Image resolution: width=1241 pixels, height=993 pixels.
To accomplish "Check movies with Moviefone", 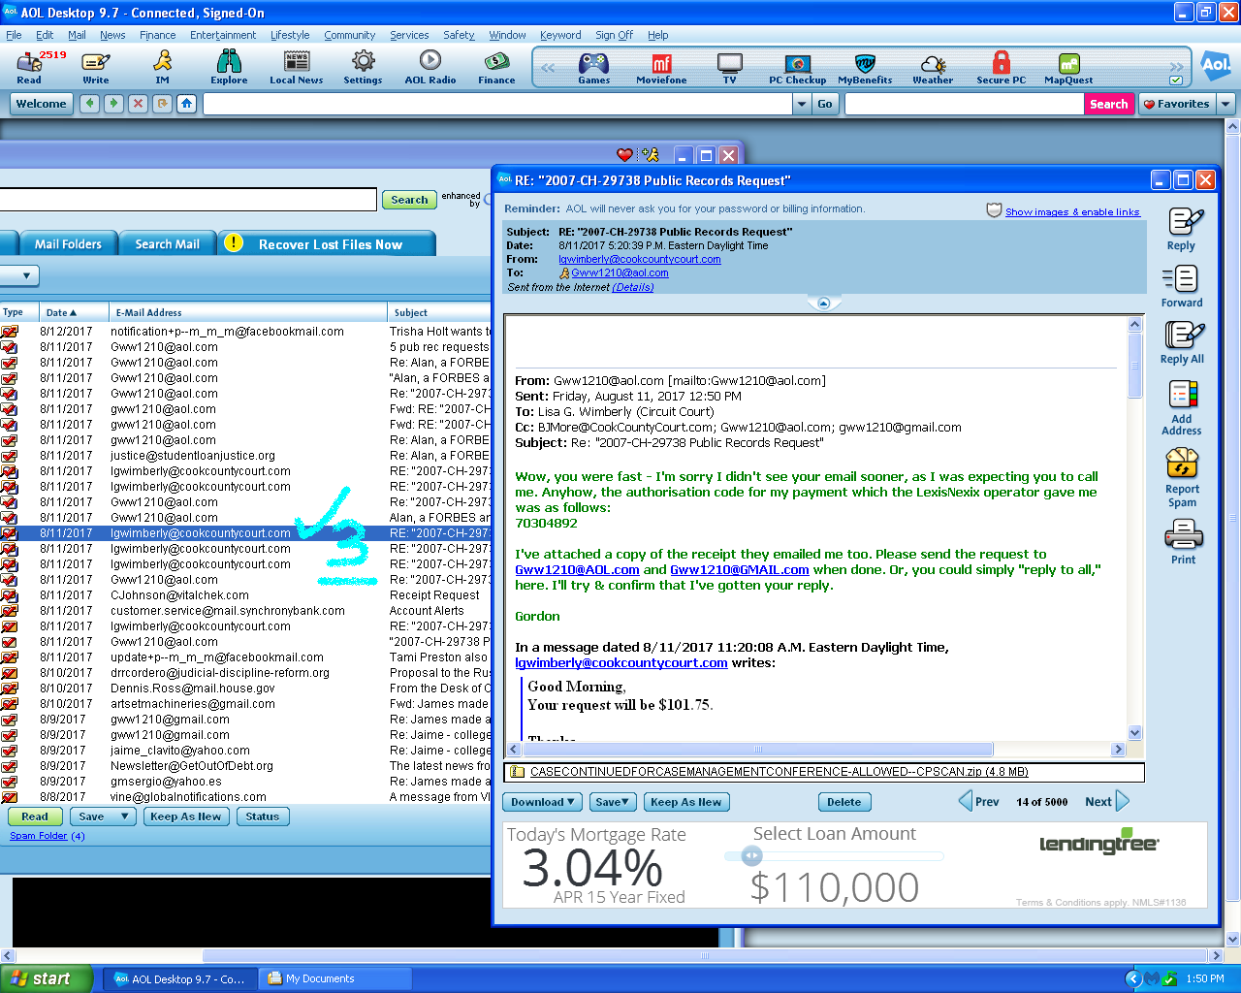I will pos(661,66).
